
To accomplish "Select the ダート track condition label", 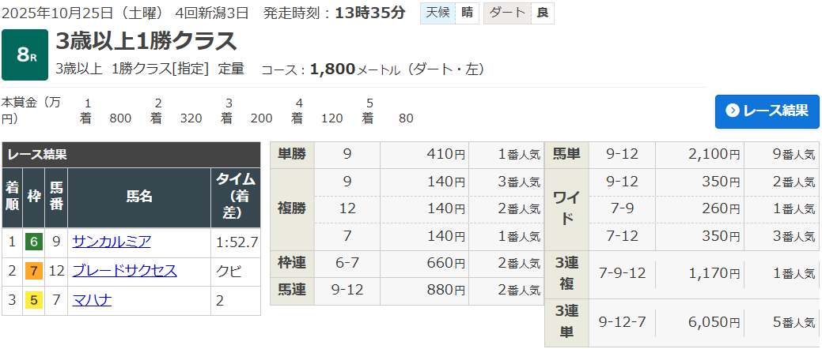I will click(x=507, y=13).
